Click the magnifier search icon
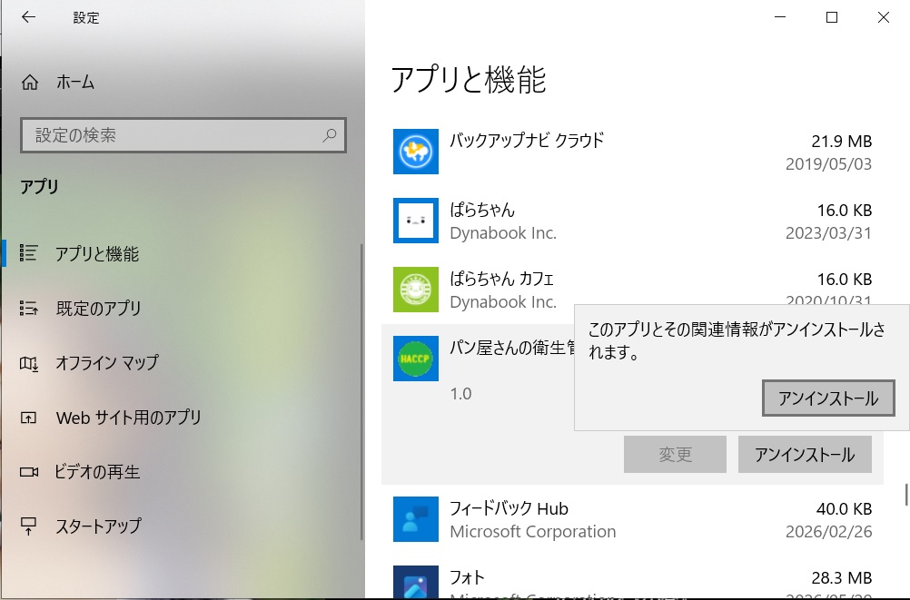Image resolution: width=910 pixels, height=600 pixels. tap(329, 135)
